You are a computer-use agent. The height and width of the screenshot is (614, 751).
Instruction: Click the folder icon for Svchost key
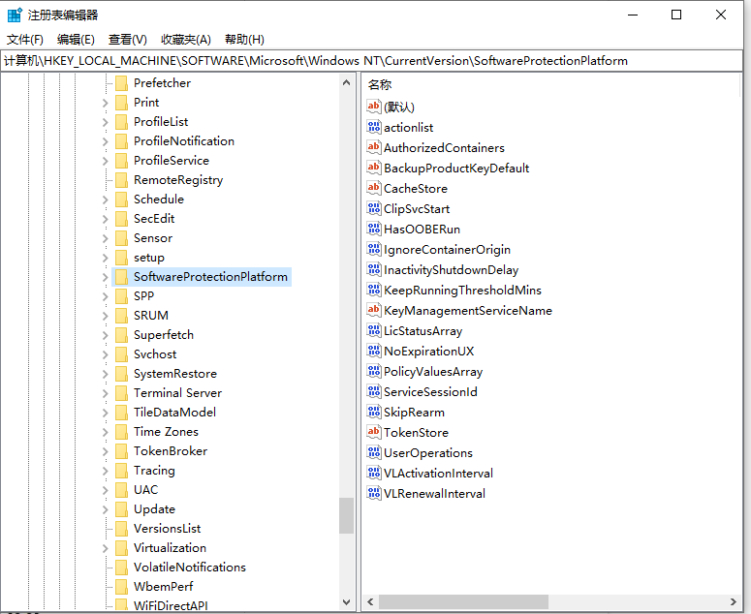point(121,354)
